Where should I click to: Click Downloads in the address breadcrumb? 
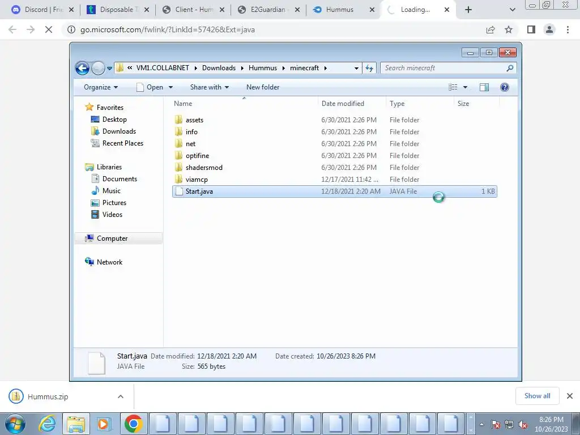tap(219, 68)
